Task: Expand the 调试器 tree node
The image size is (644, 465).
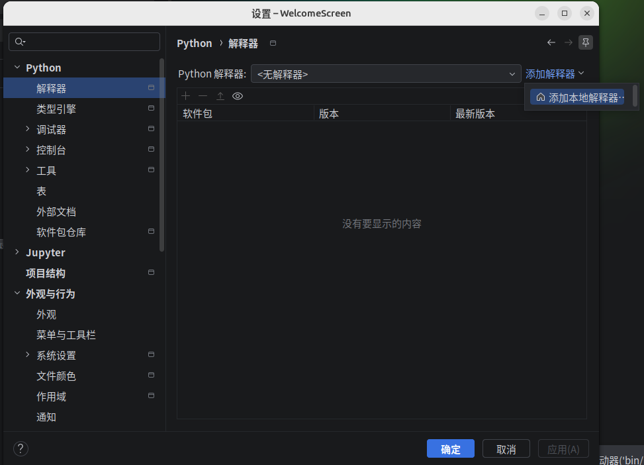Action: (28, 129)
